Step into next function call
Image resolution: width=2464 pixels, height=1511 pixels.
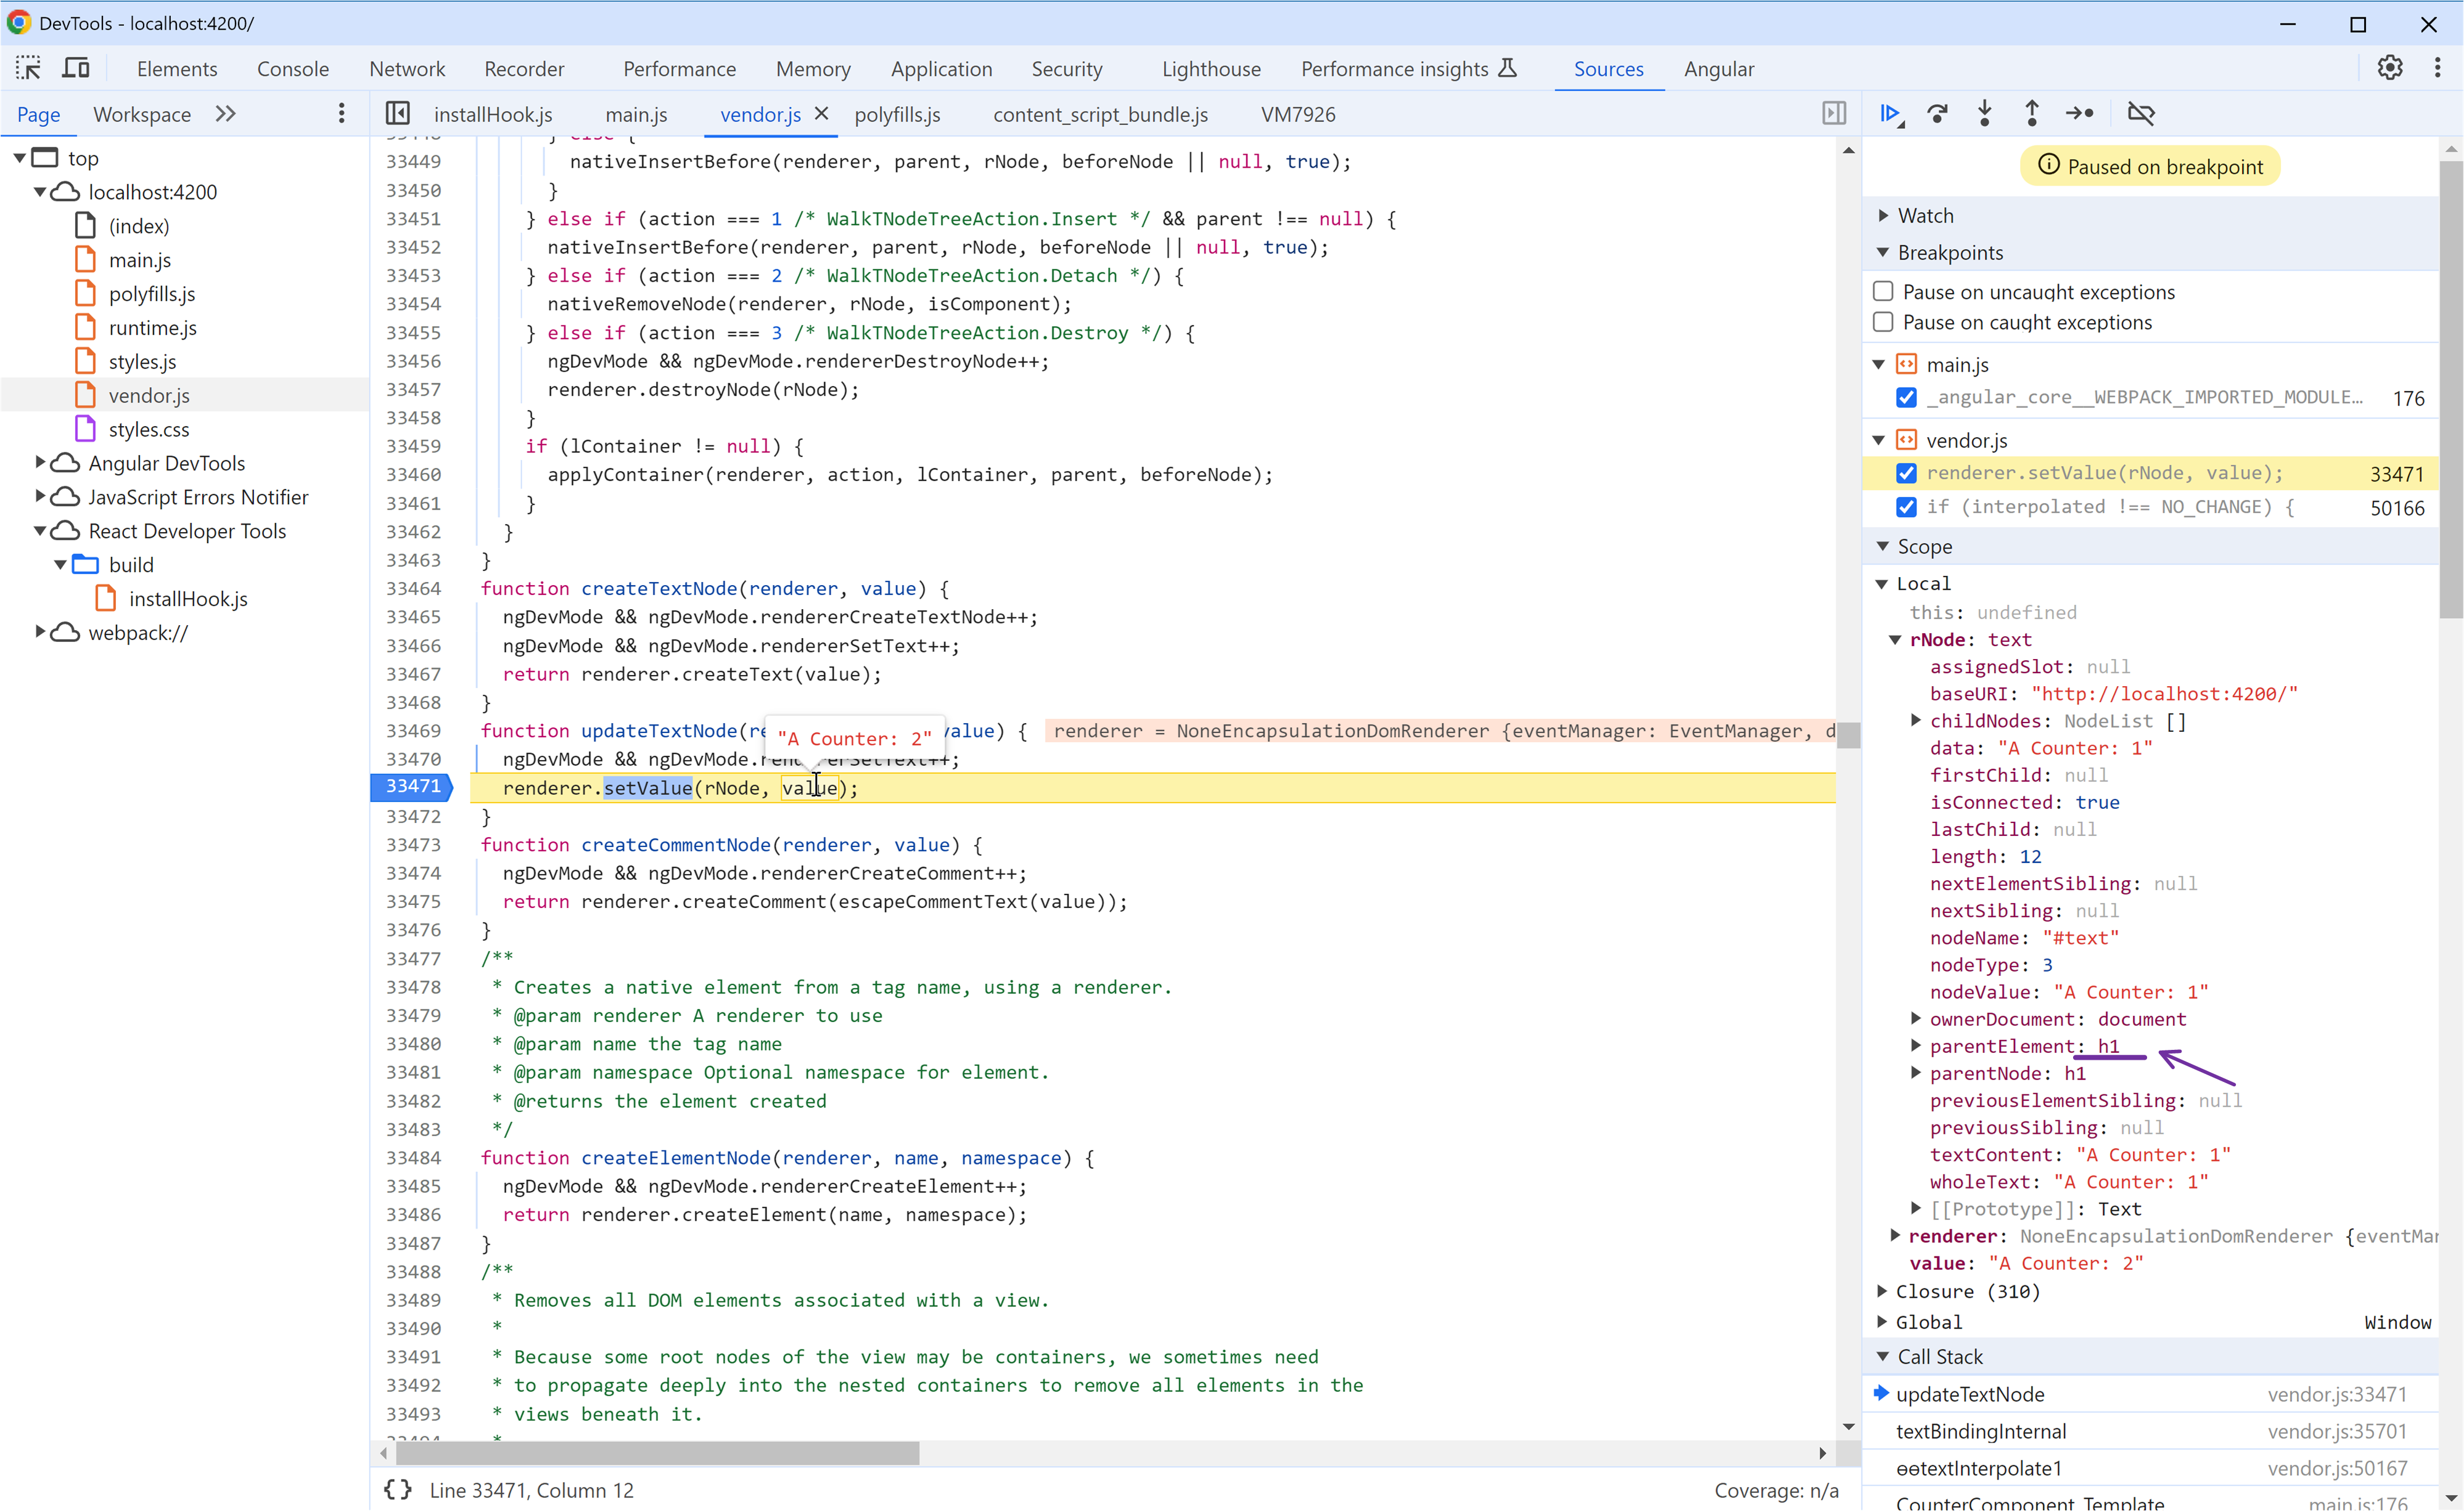click(x=1985, y=114)
